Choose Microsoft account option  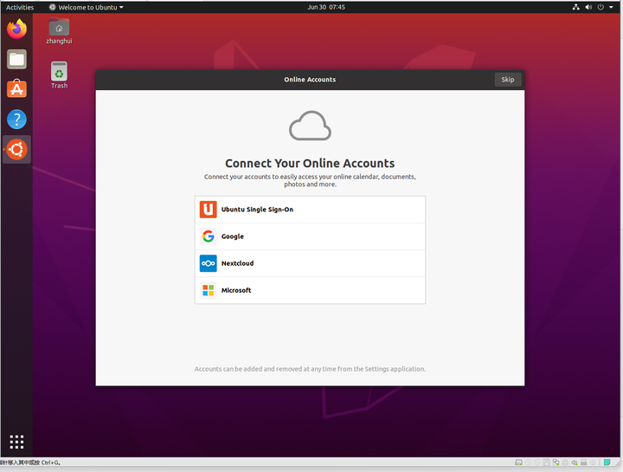click(x=310, y=290)
